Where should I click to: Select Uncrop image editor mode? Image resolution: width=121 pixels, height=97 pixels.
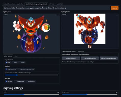[22, 63]
